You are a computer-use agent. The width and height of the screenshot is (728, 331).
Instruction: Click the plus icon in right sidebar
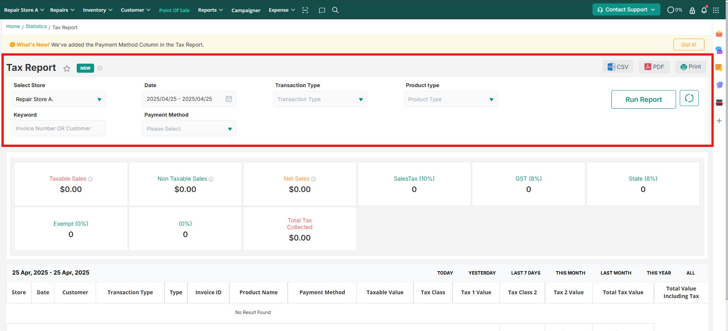tap(719, 121)
